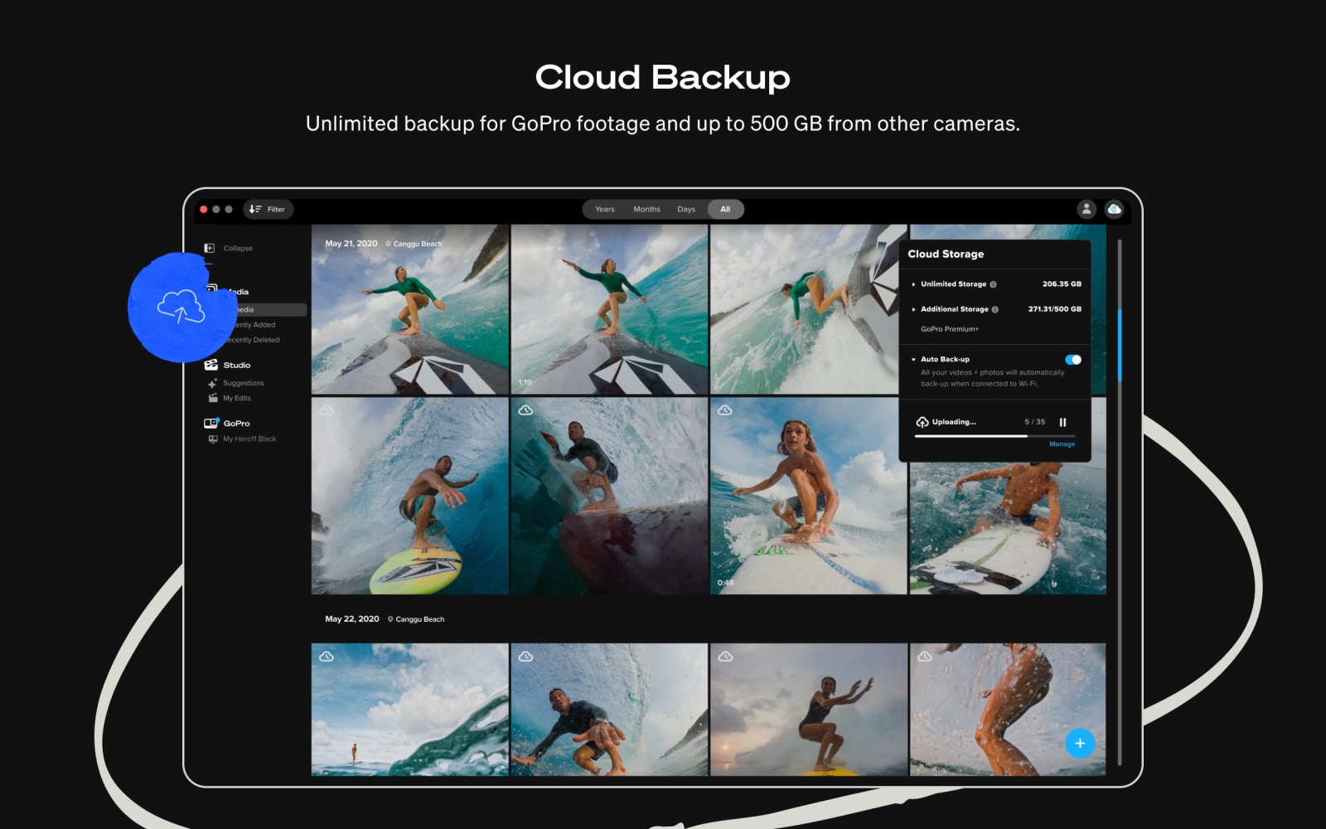Open the user account profile icon
Viewport: 1326px width, 829px height.
click(x=1087, y=209)
